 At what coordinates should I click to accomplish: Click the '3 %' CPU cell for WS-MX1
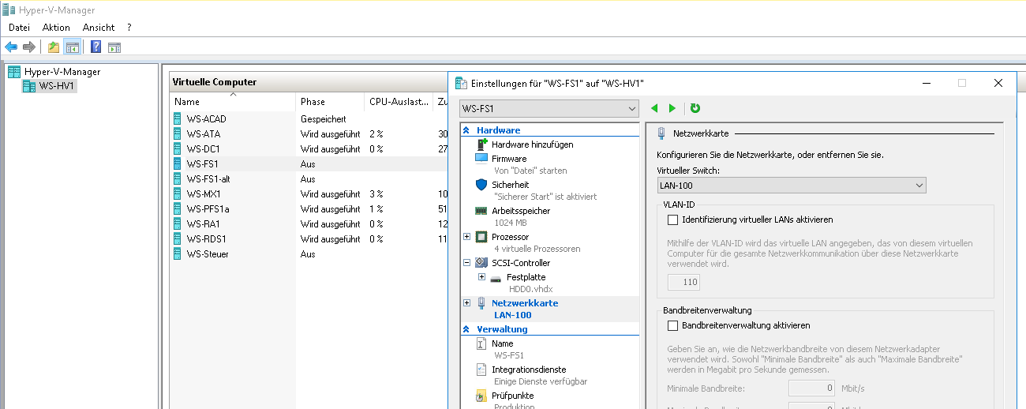[x=376, y=193]
